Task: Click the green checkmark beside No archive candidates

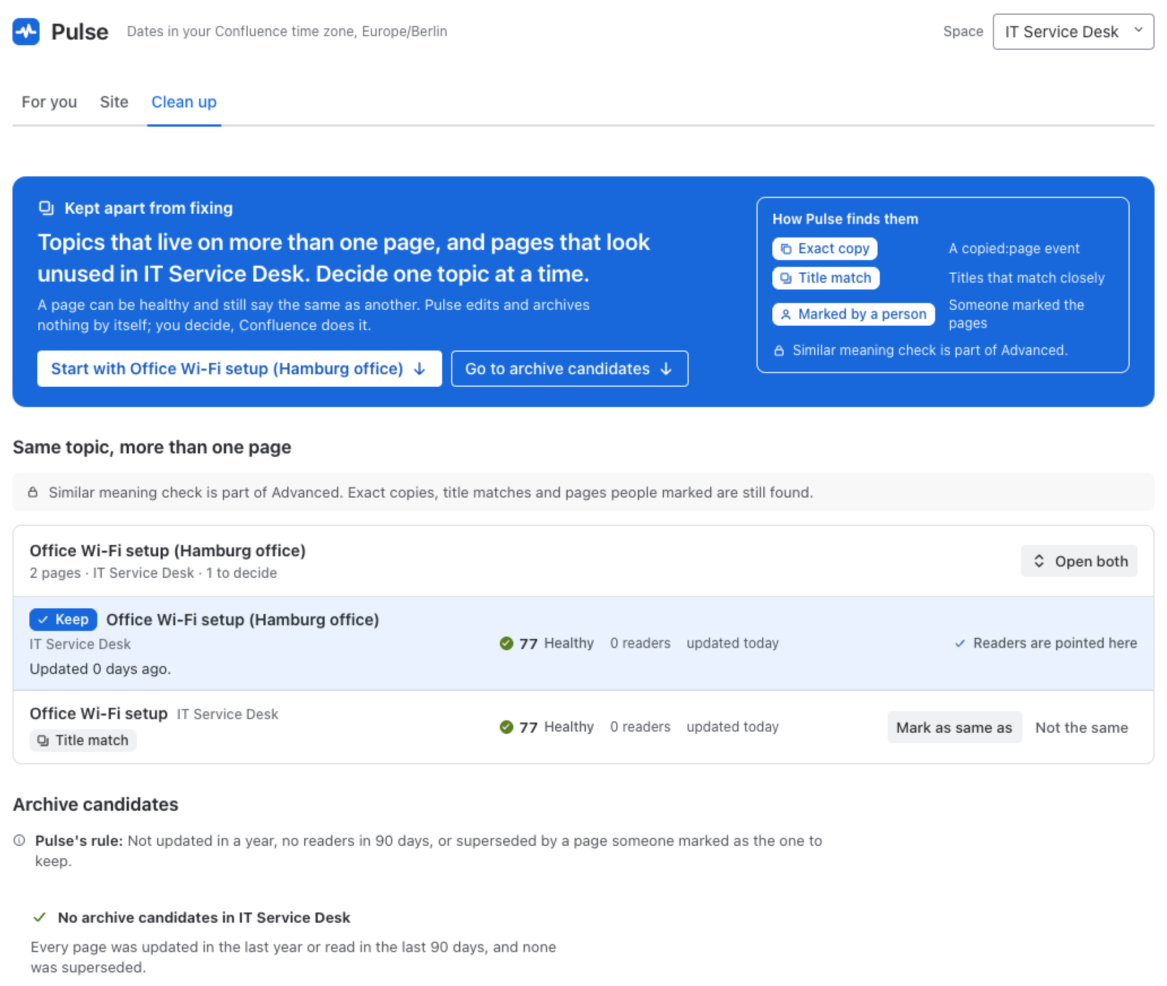Action: click(x=40, y=917)
